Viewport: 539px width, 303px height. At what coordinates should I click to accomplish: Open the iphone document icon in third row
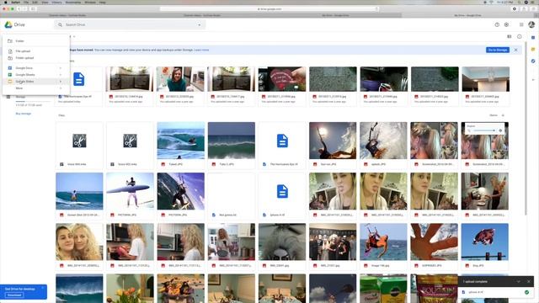(282, 191)
